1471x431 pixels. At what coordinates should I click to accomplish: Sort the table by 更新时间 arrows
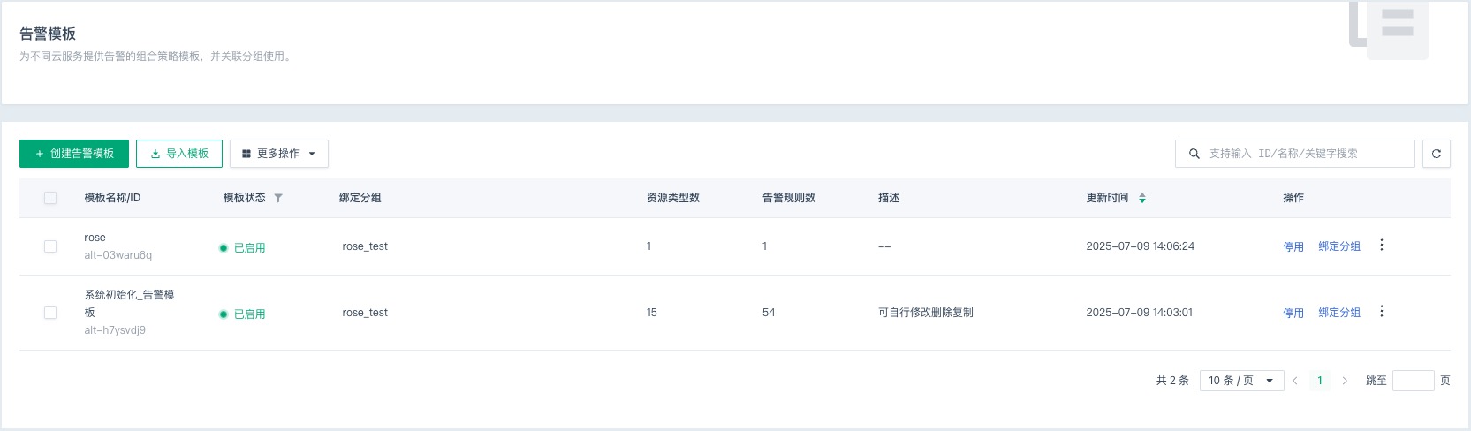click(x=1141, y=198)
